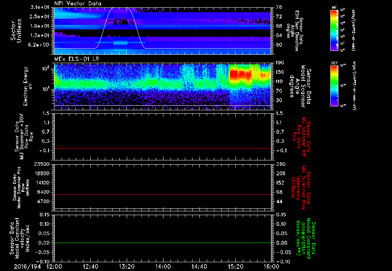Click the 98 telemetry tick value

(x=279, y=192)
